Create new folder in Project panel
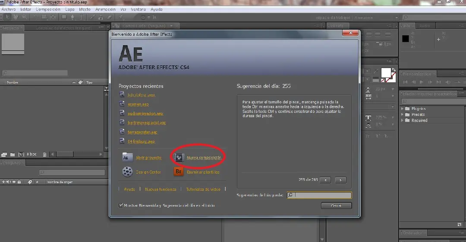This screenshot has height=242, width=466. click(x=13, y=154)
